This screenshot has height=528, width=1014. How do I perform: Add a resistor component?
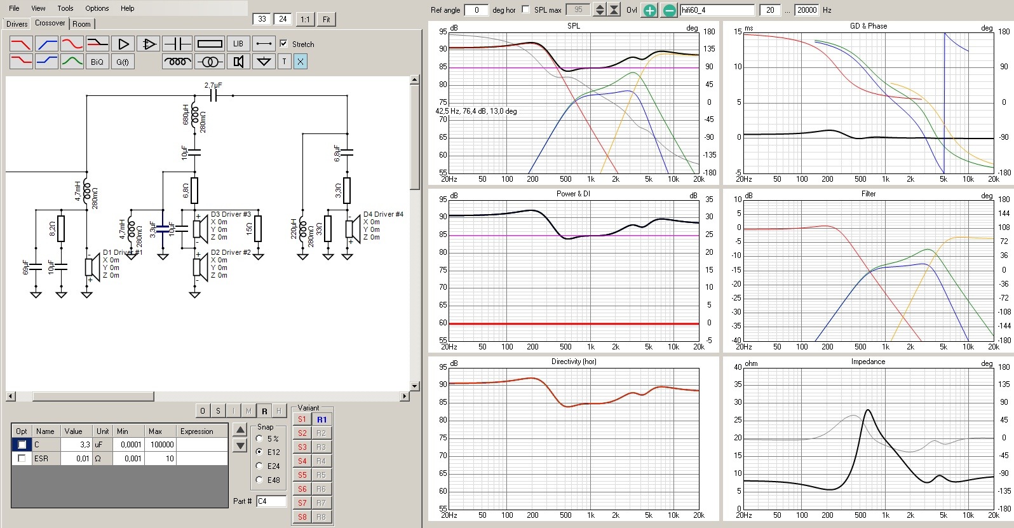210,44
